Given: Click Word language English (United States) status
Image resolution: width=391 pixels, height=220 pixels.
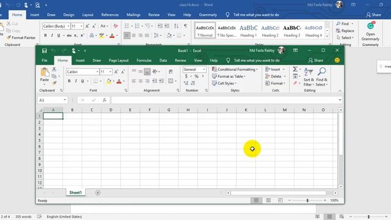Looking at the screenshot, I should 64,216.
